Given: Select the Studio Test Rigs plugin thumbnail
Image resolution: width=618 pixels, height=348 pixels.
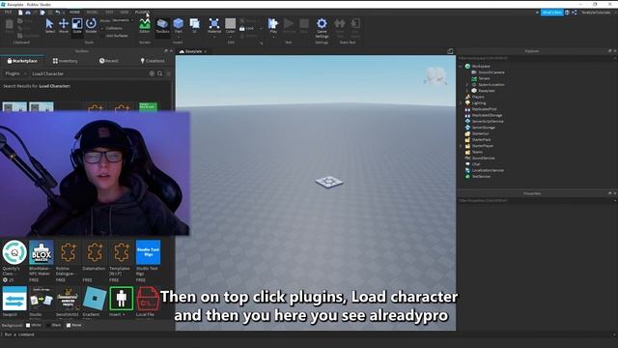Looking at the screenshot, I should pos(148,252).
